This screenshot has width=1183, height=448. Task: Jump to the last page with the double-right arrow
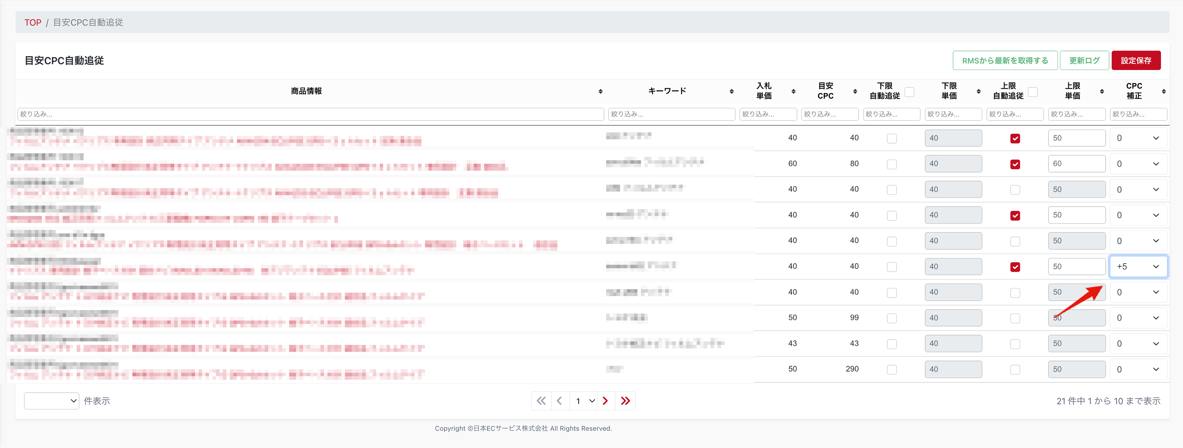[x=625, y=401]
